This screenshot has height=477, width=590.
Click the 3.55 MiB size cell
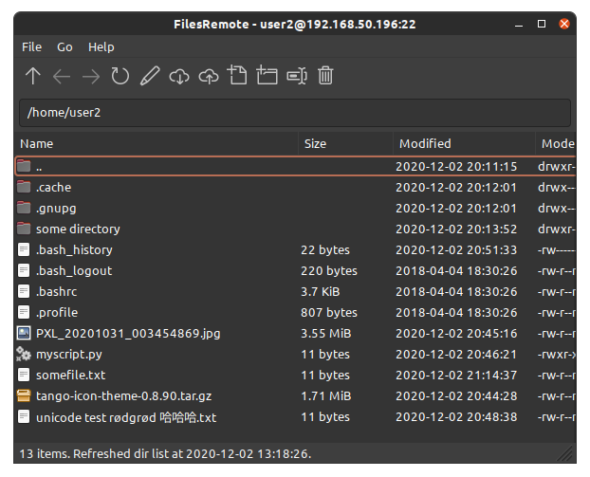[326, 333]
